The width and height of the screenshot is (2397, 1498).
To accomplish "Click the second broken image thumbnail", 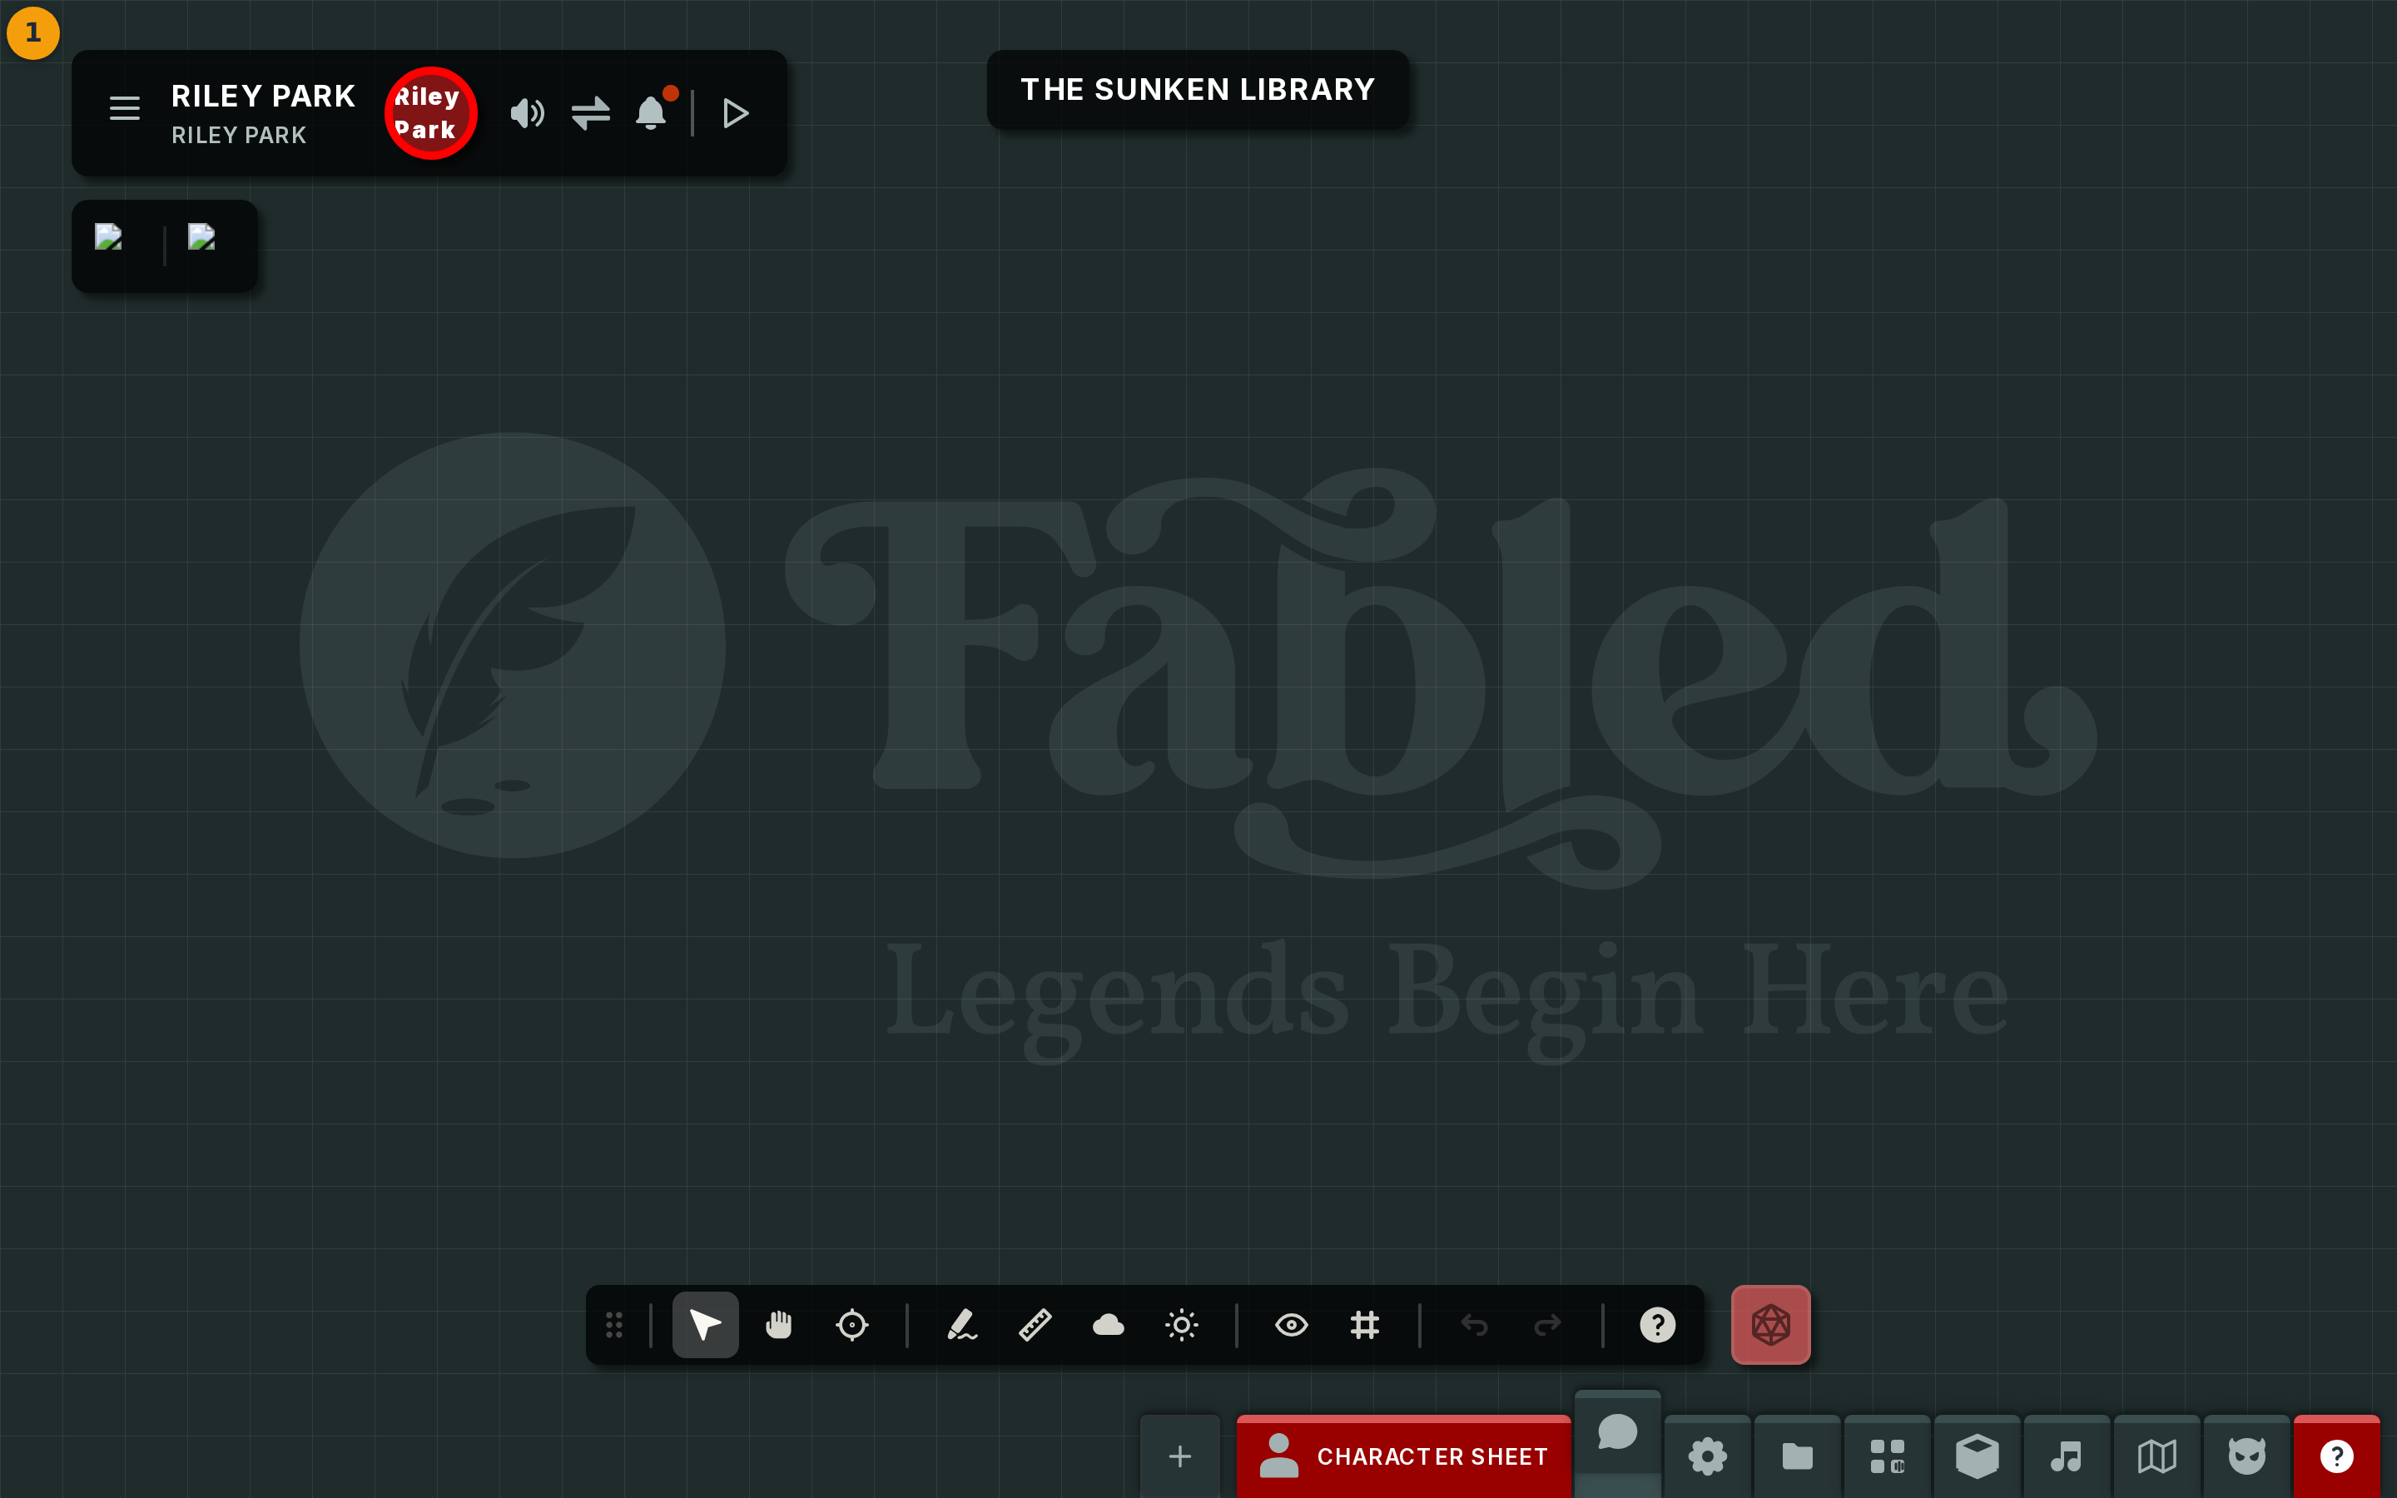I will (201, 237).
